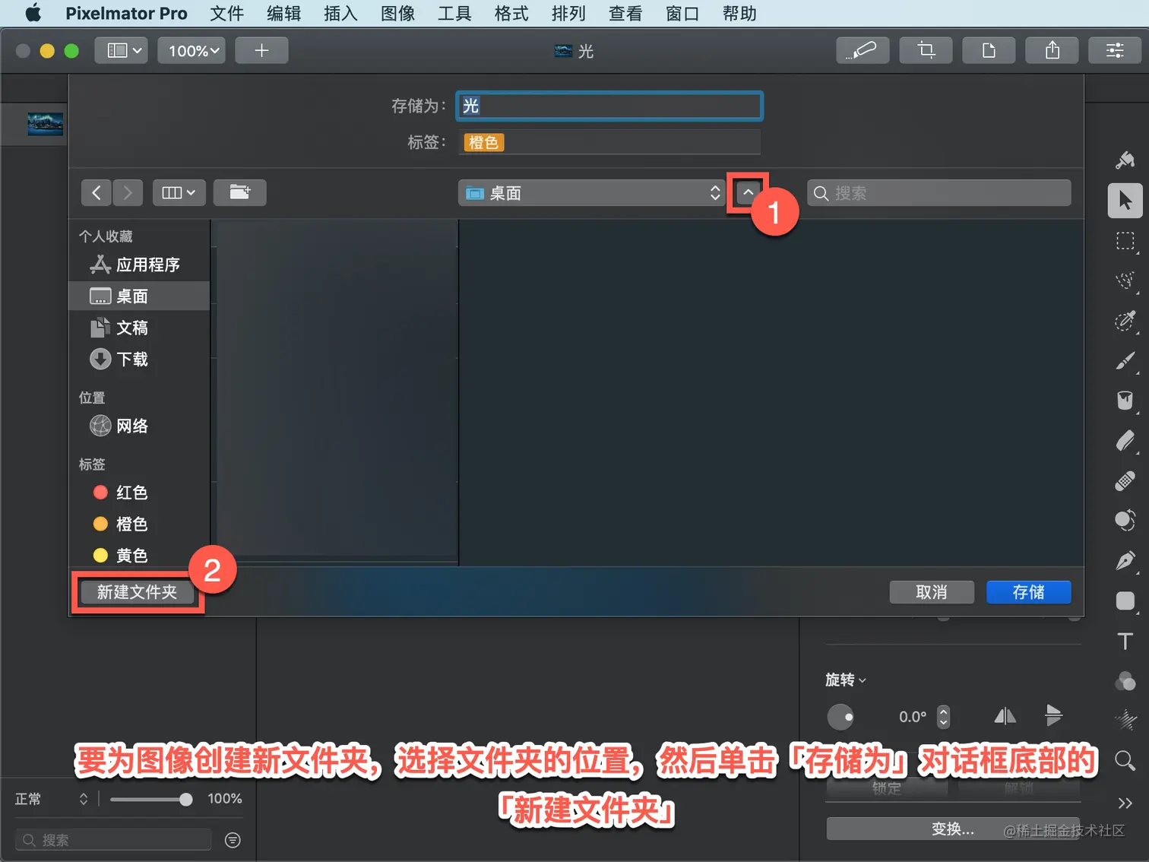This screenshot has width=1149, height=862.
Task: Open the 查看 menu
Action: tap(625, 13)
